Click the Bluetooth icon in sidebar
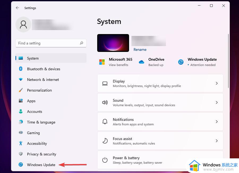This screenshot has width=239, height=173. pyautogui.click(x=21, y=69)
